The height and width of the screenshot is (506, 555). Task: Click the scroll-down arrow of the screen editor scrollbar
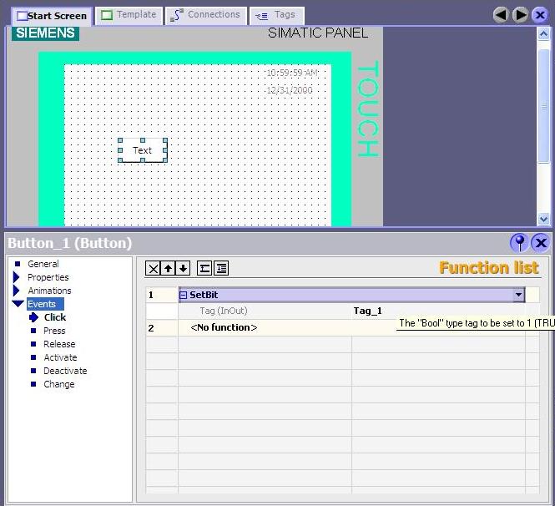(x=543, y=219)
